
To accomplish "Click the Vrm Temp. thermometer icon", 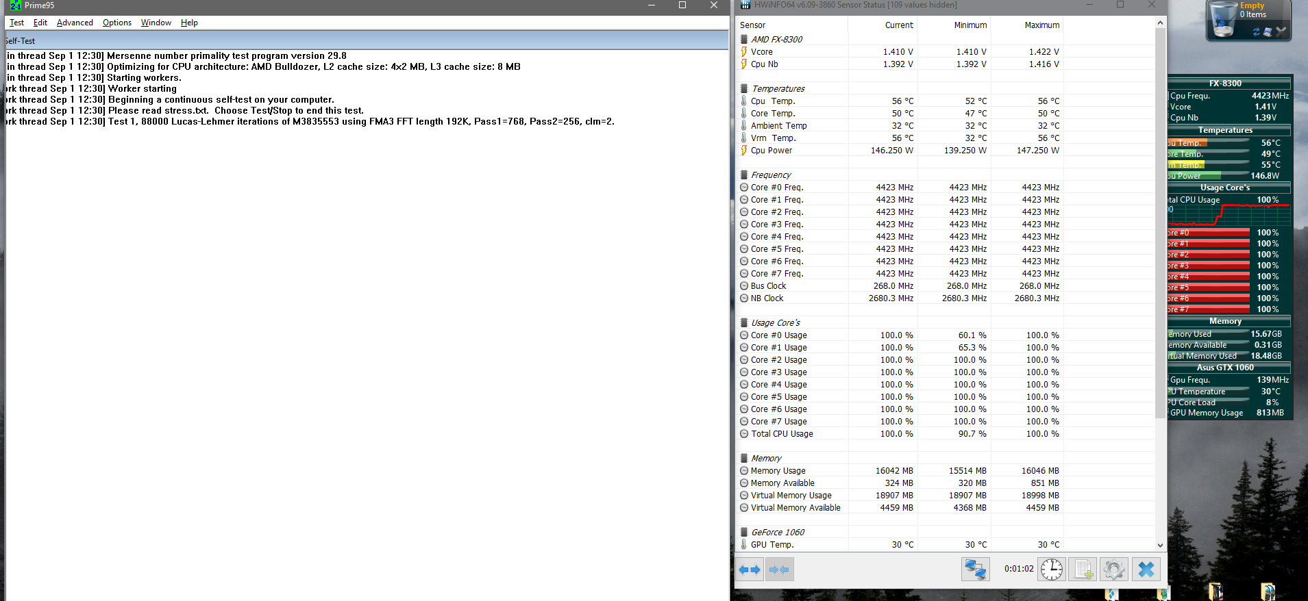I will (744, 138).
